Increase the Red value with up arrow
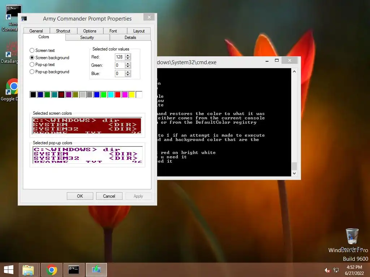The height and width of the screenshot is (277, 370). [128, 55]
